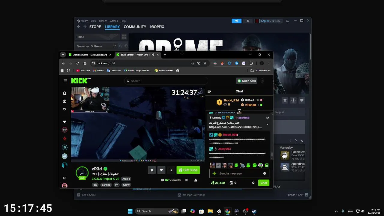This screenshot has height=216, width=384.
Task: Open the Browse icon in Kick sidebar
Action: pyautogui.click(x=64, y=101)
